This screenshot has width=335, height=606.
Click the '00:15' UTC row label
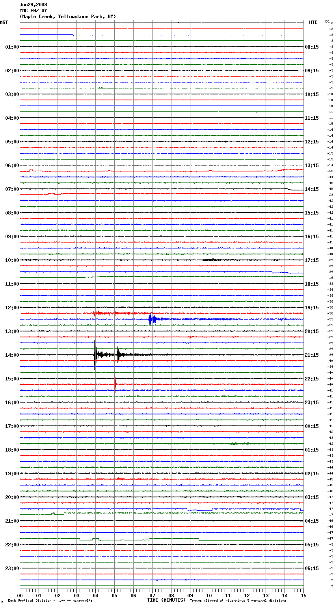[312, 426]
